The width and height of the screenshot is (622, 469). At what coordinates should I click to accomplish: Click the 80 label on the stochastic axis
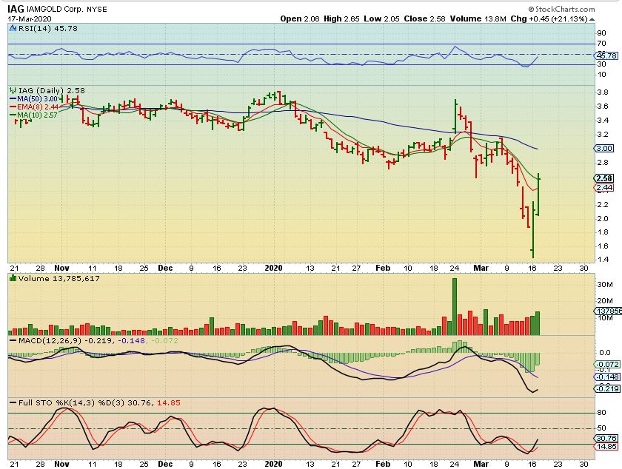click(x=602, y=413)
